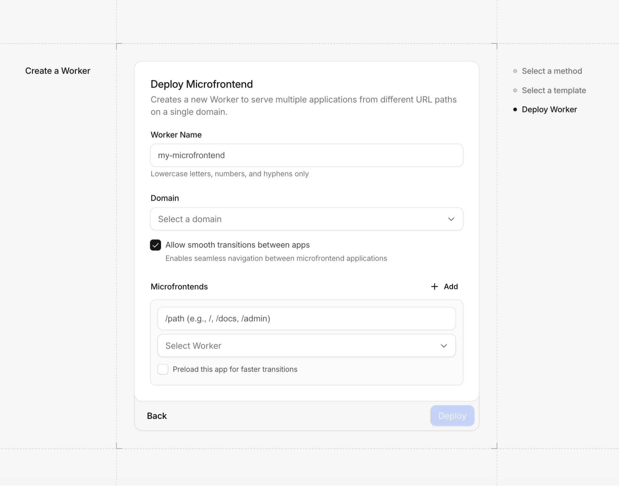The height and width of the screenshot is (486, 619).
Task: Click the plus icon next to Microfrontends
Action: (435, 287)
